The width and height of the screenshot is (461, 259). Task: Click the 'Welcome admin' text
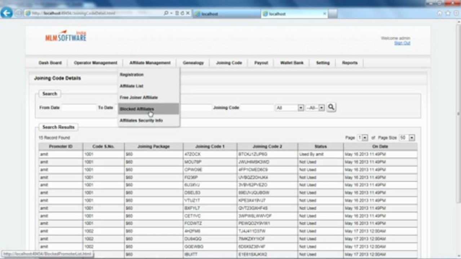tap(395, 38)
